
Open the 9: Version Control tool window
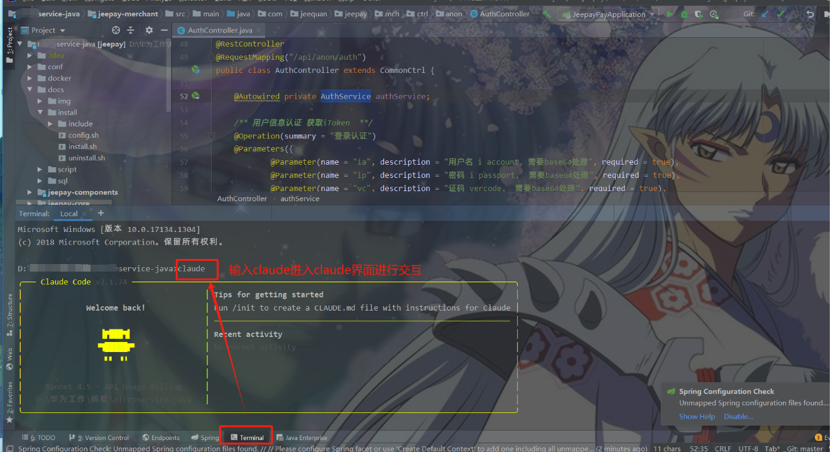[99, 438]
